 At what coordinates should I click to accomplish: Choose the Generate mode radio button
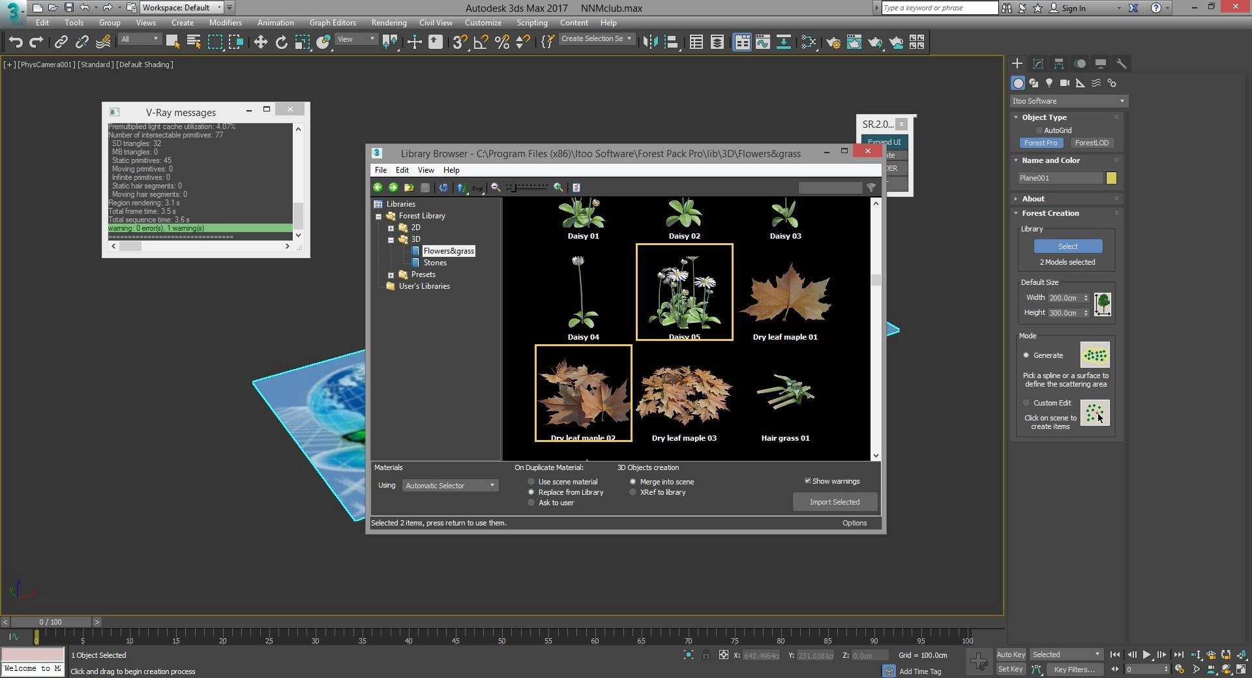[x=1026, y=355]
